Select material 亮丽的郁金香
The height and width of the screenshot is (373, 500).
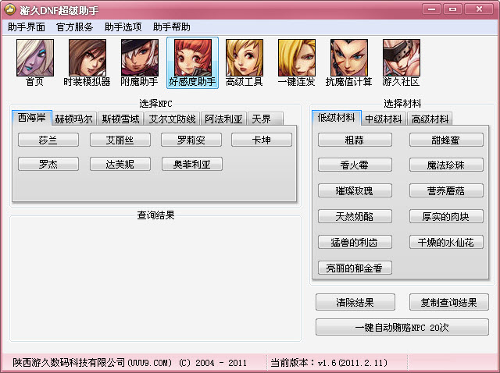(x=355, y=268)
